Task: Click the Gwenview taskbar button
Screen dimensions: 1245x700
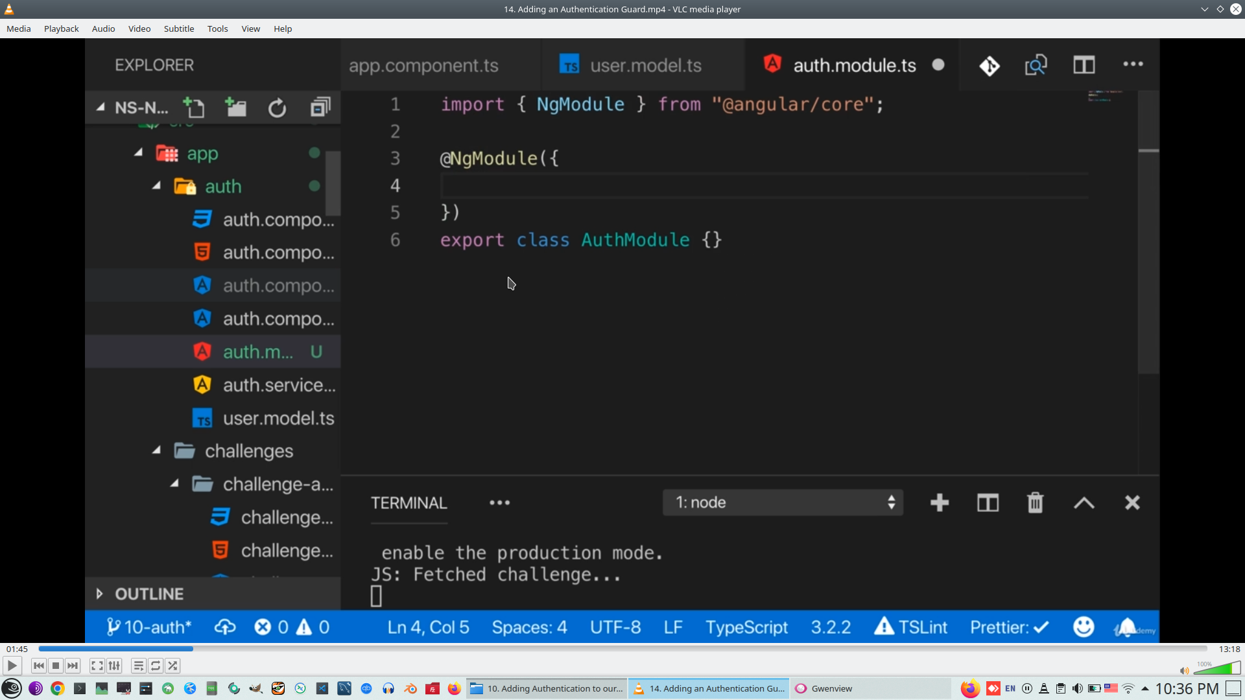Action: (831, 688)
